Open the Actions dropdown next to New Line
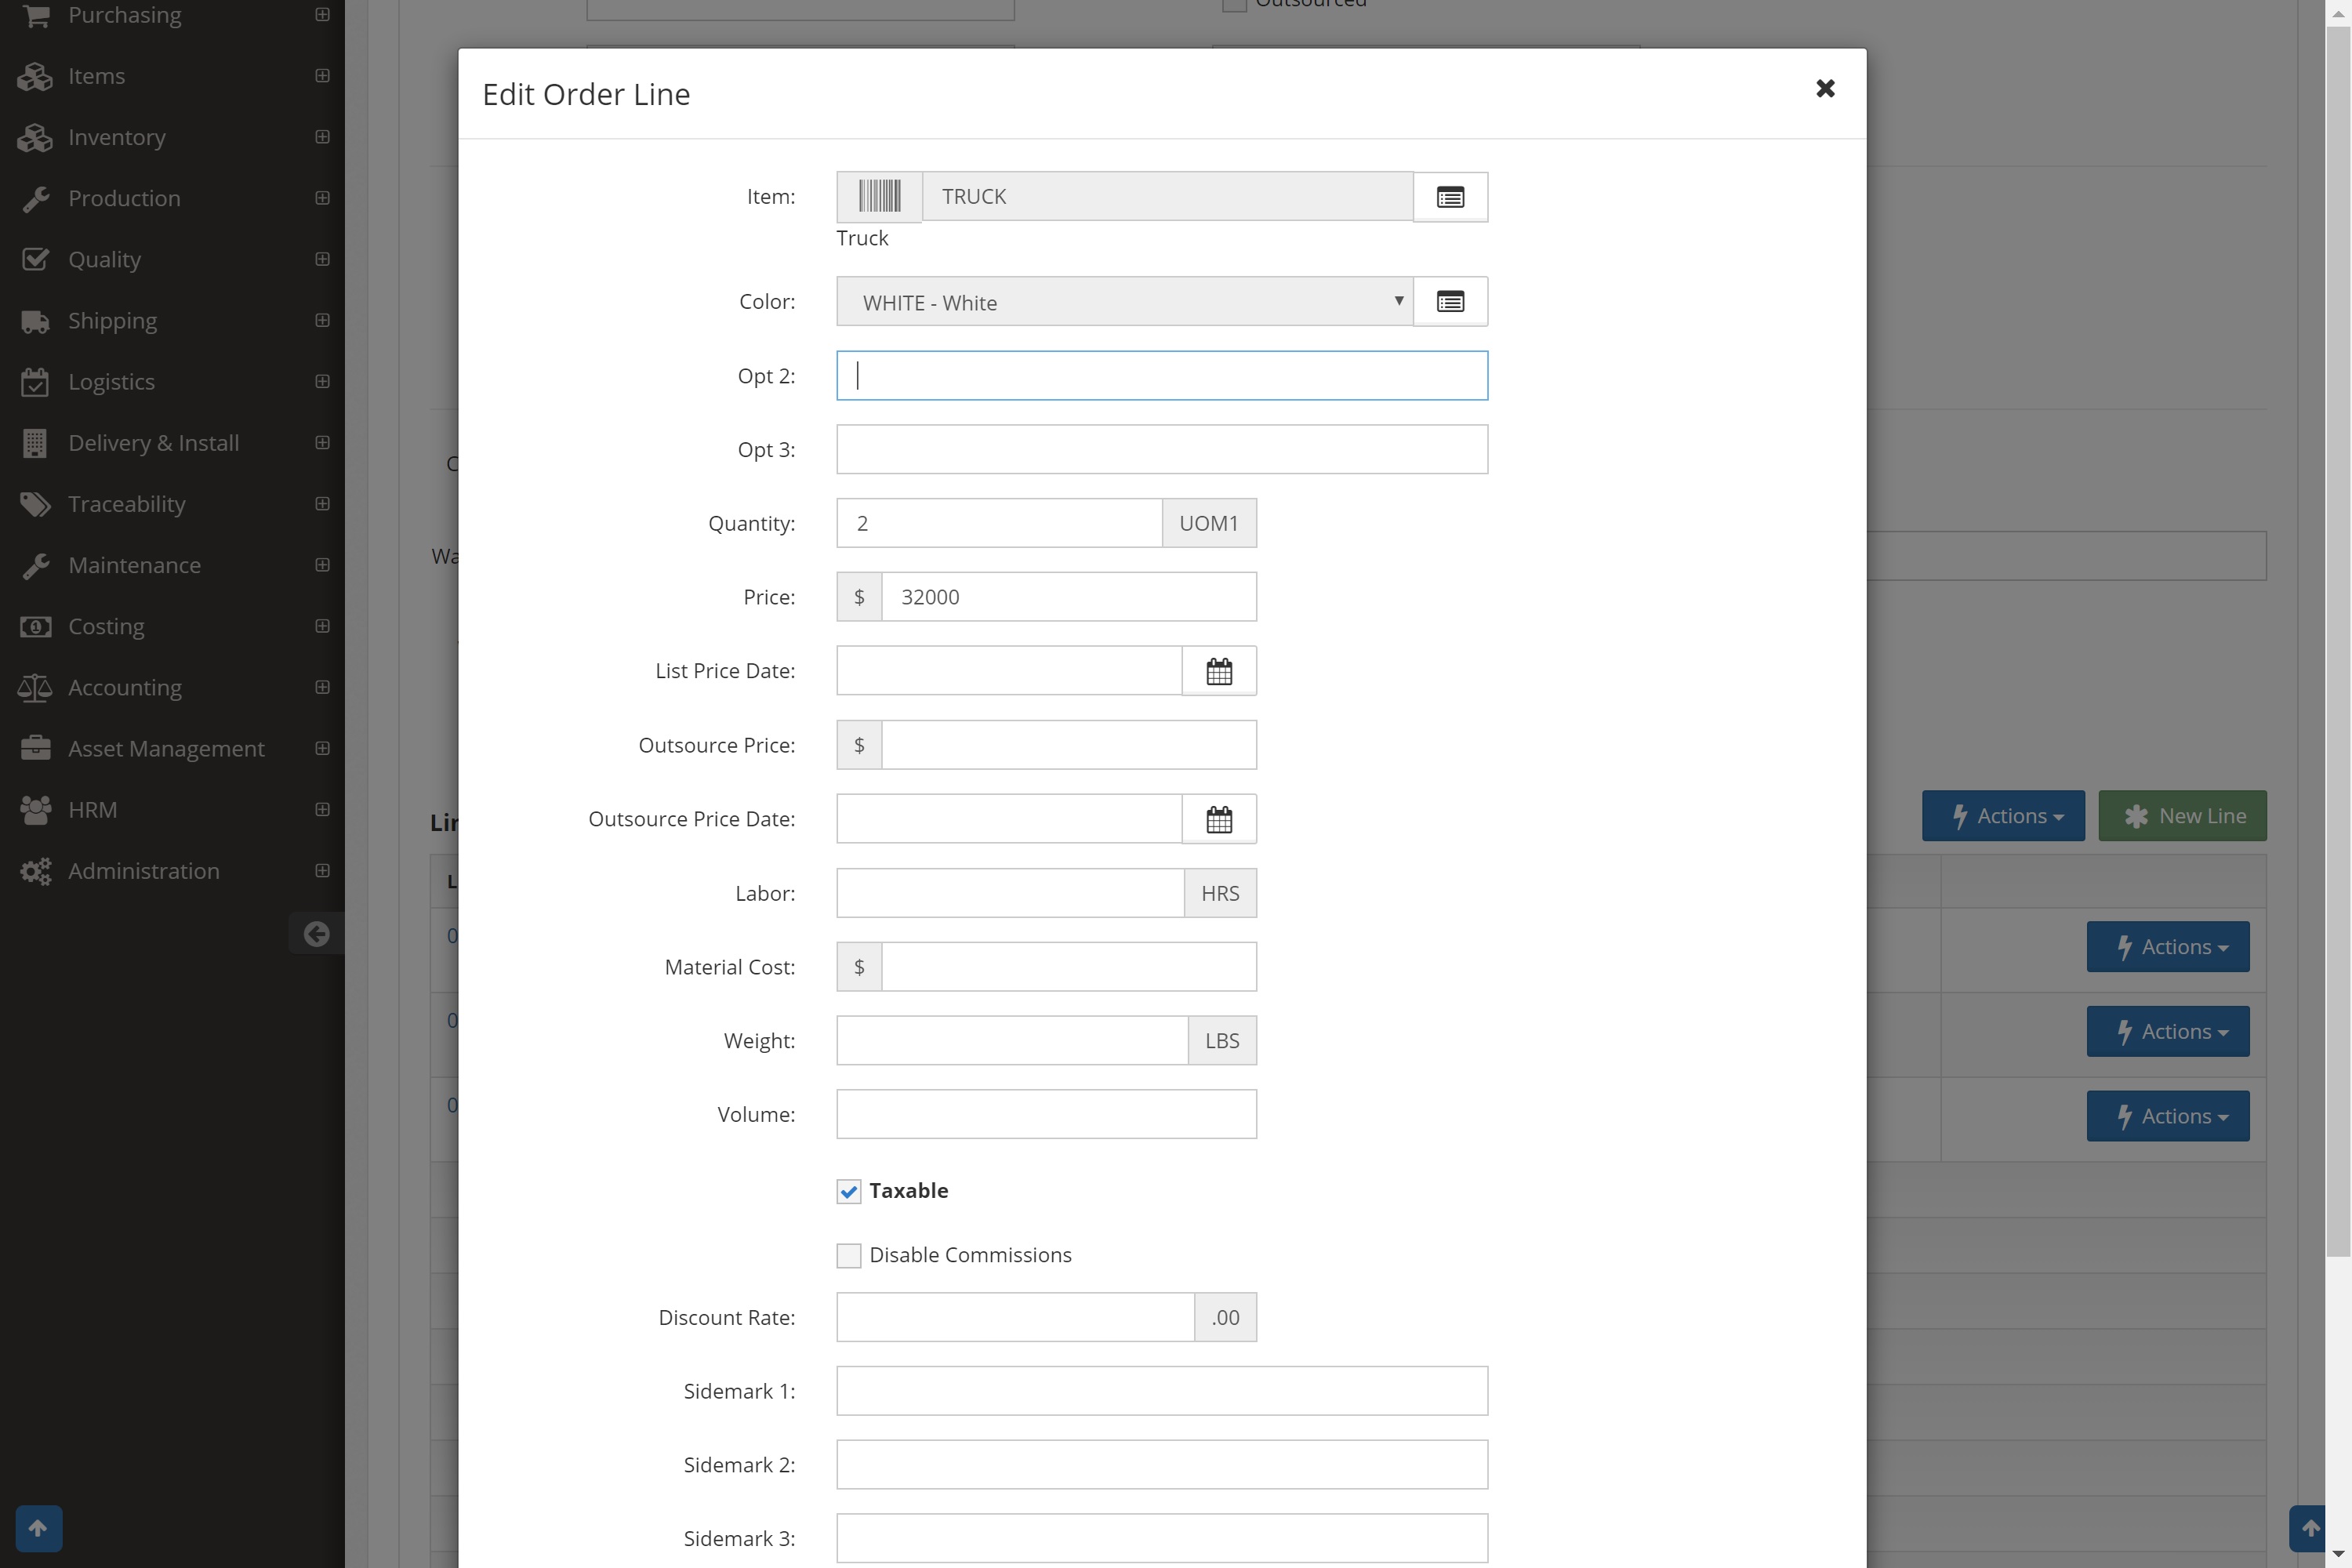Image resolution: width=2352 pixels, height=1568 pixels. click(x=2003, y=816)
